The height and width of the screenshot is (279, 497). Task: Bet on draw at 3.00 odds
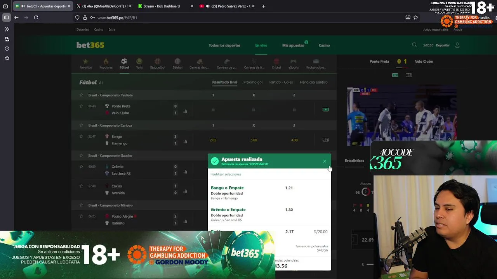point(254,140)
